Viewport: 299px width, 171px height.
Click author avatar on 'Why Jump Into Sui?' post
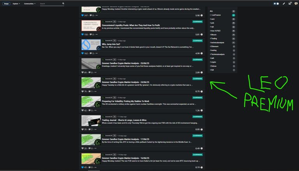[103, 41]
